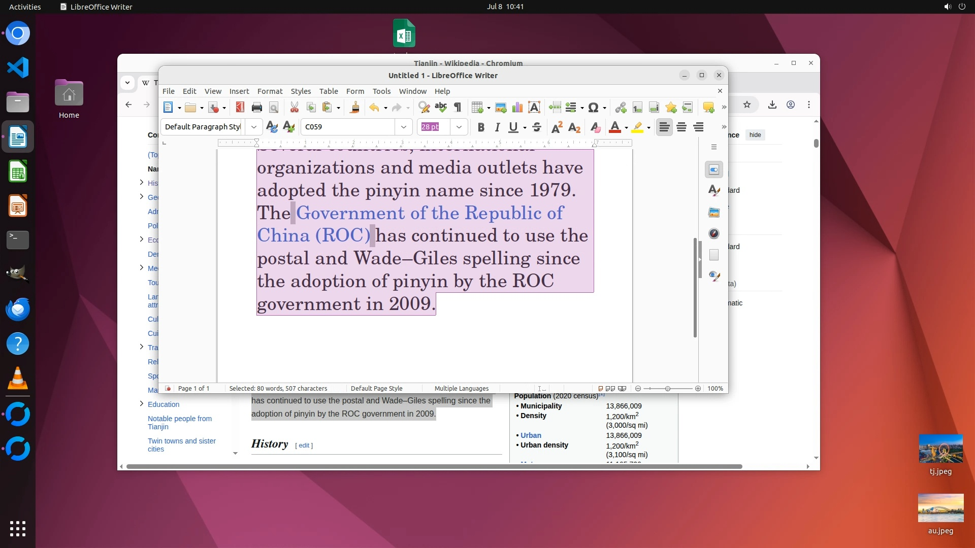Select the Clone Formatting paintbrush
This screenshot has width=975, height=548.
pyautogui.click(x=355, y=107)
